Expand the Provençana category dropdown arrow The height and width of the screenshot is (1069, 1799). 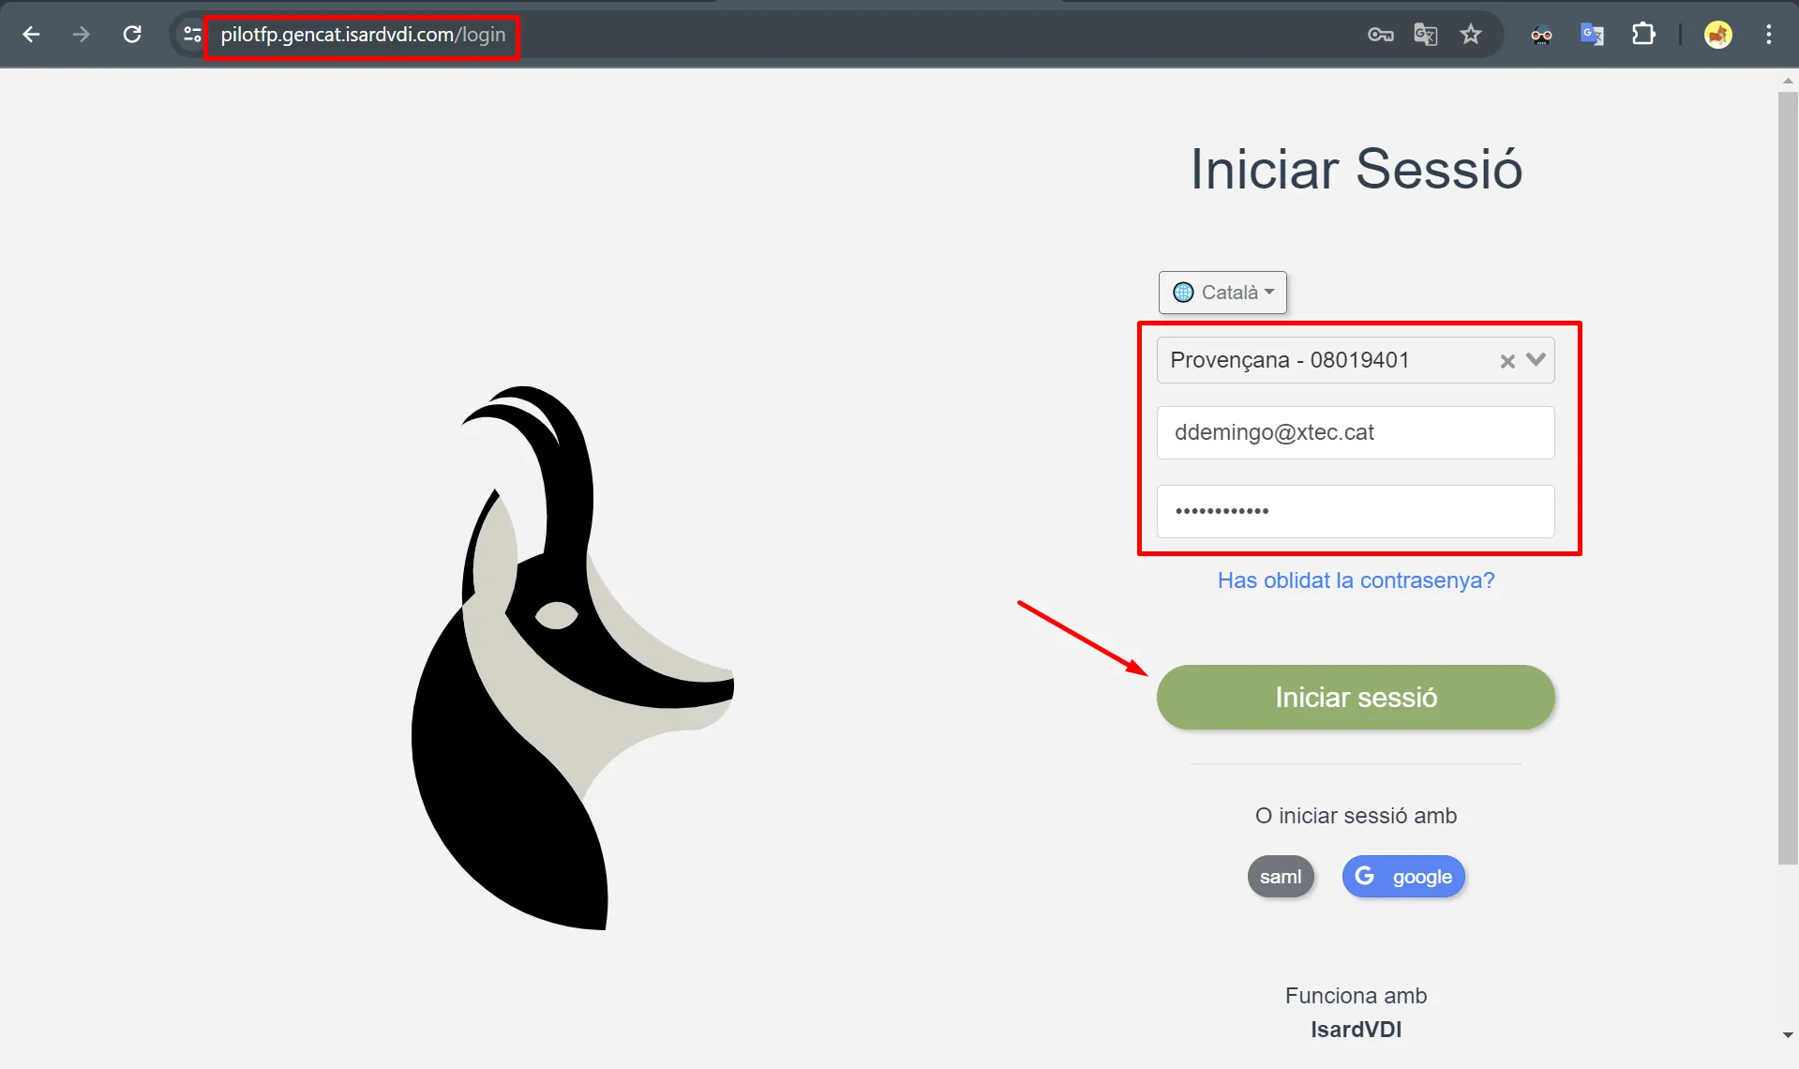click(x=1536, y=360)
